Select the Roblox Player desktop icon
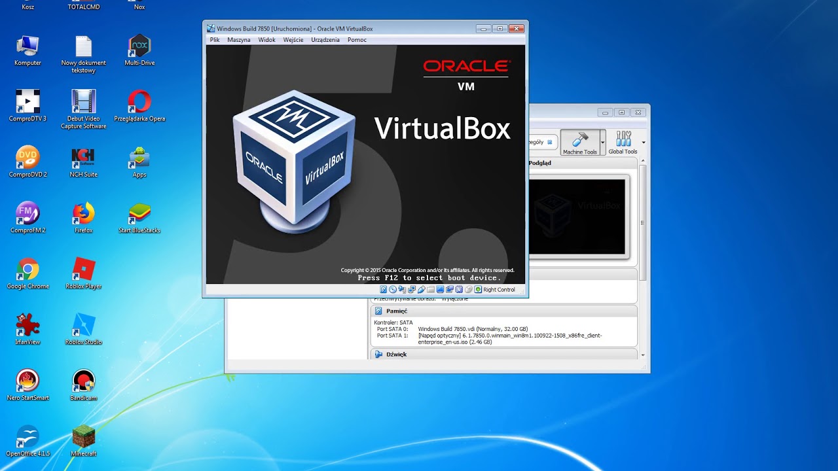838x471 pixels. pos(83,273)
